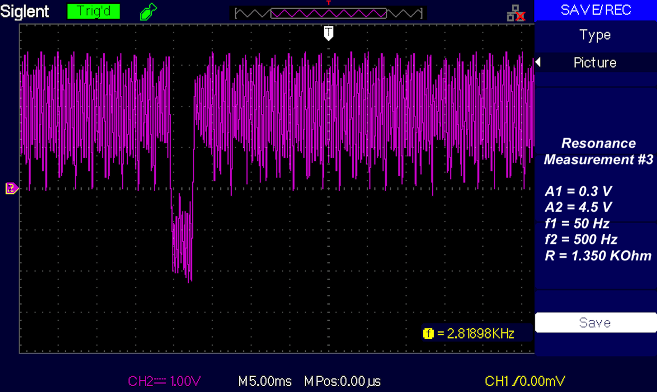Click the frequency counter f icon

pos(428,333)
